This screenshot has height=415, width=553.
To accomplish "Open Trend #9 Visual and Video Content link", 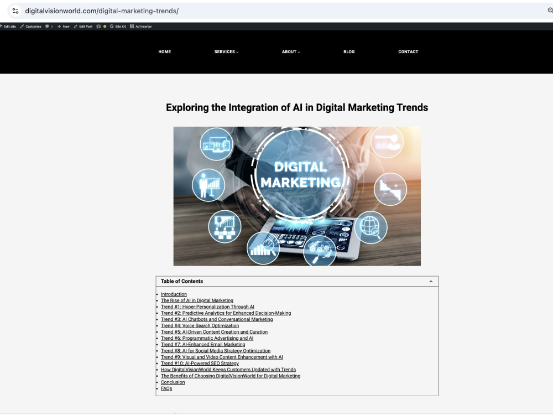I will [222, 357].
